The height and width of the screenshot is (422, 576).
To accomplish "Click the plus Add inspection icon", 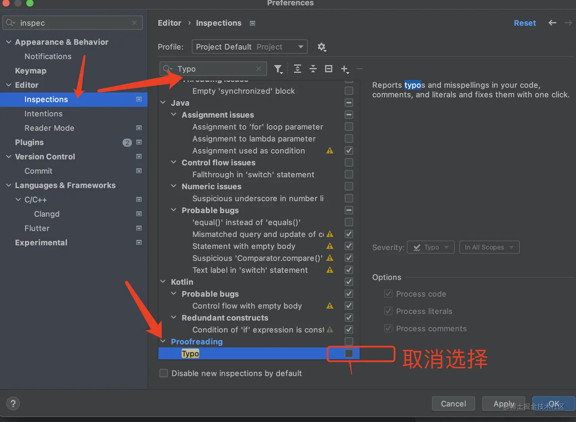I will (345, 69).
